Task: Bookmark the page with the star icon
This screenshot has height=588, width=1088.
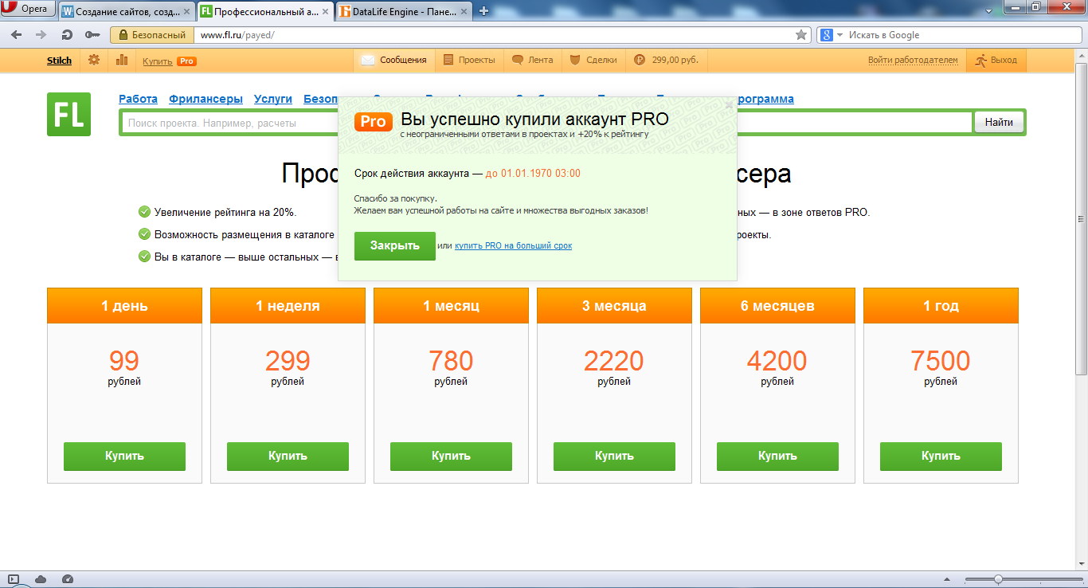Action: [801, 35]
